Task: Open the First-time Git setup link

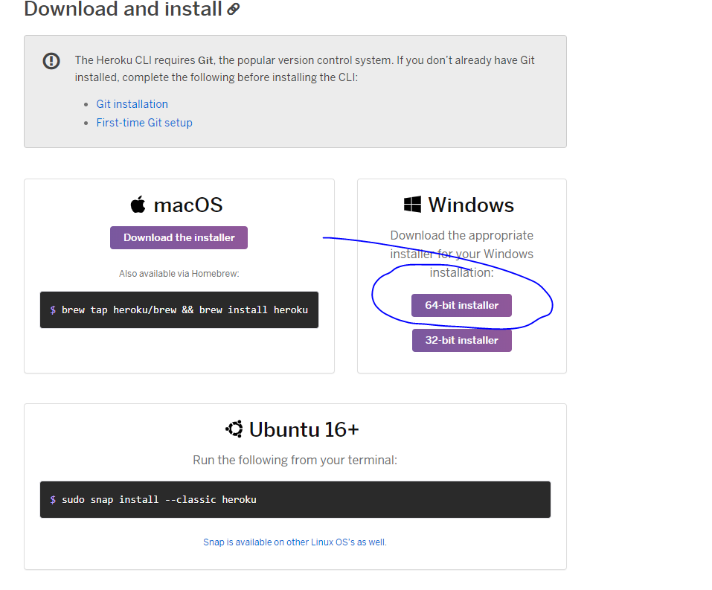Action: click(144, 122)
